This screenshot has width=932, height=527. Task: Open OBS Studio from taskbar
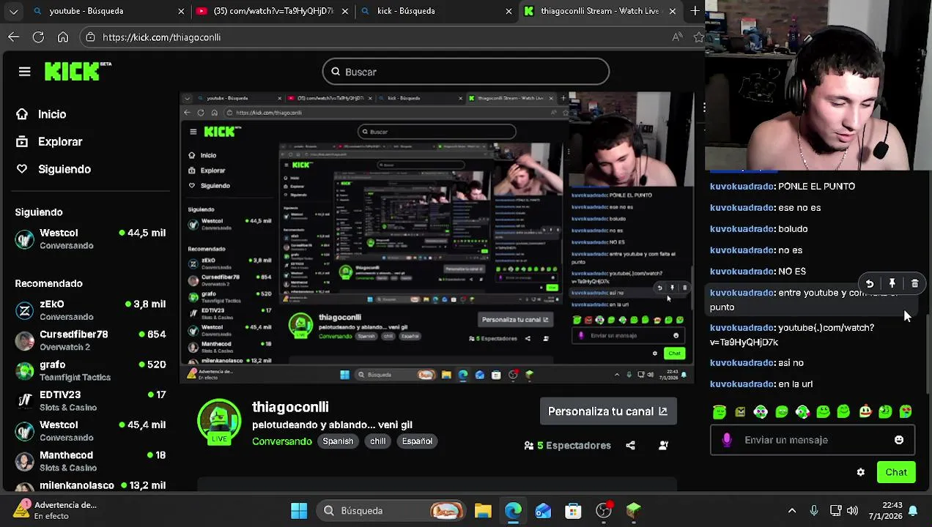tap(603, 510)
